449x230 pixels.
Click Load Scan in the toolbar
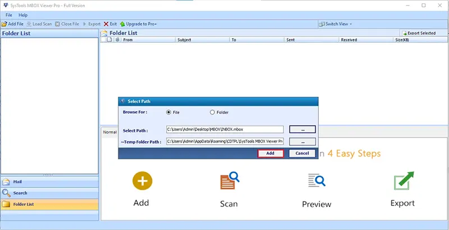coord(39,24)
